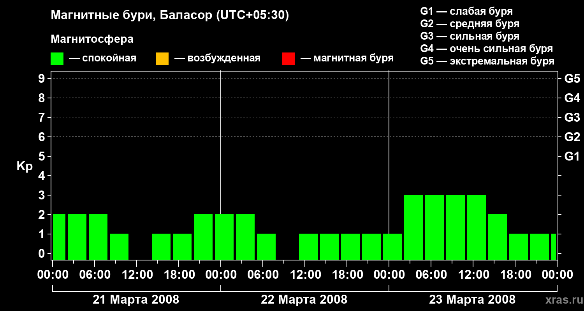Screen dimensions: 584x311
Task: Click the '12:00' time label above 21 Марта
Action: pyautogui.click(x=137, y=275)
